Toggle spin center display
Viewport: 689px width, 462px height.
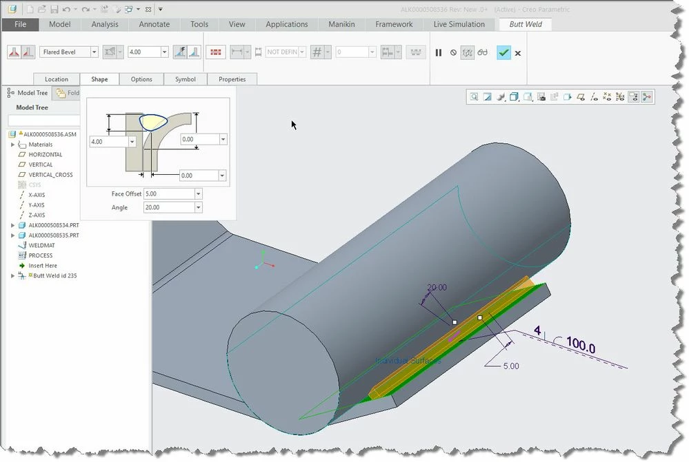(647, 97)
